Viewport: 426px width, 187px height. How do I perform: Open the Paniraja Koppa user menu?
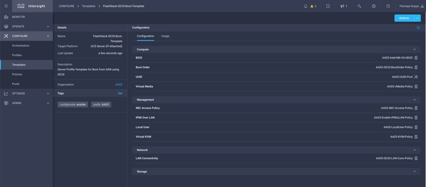tap(411, 6)
